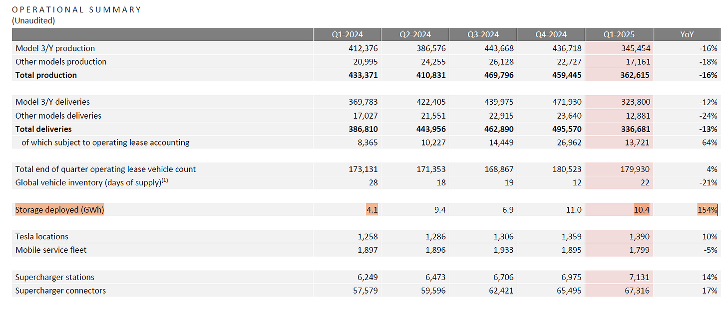Click the Q1-2024 column header

coord(347,35)
